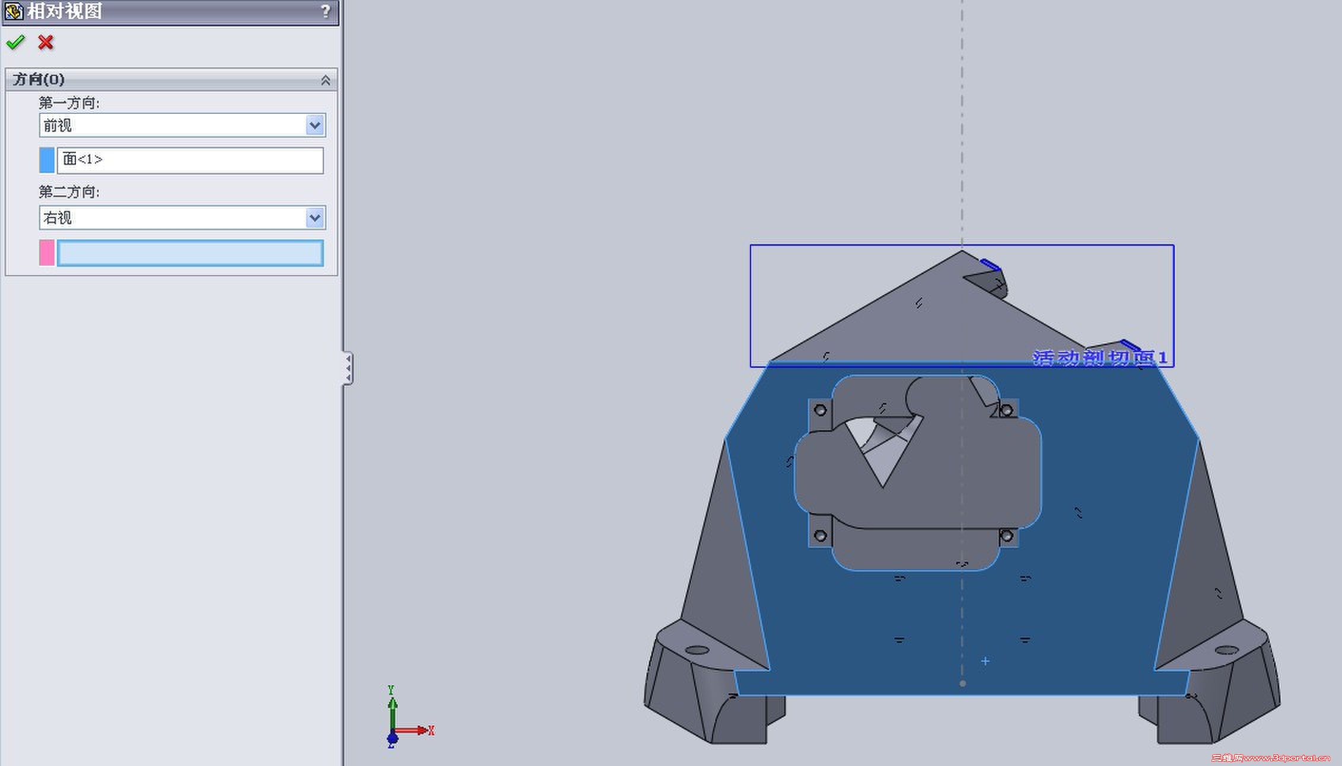The image size is (1342, 766).
Task: Click the 活动剖切面1 section plane label
Action: 1099,358
